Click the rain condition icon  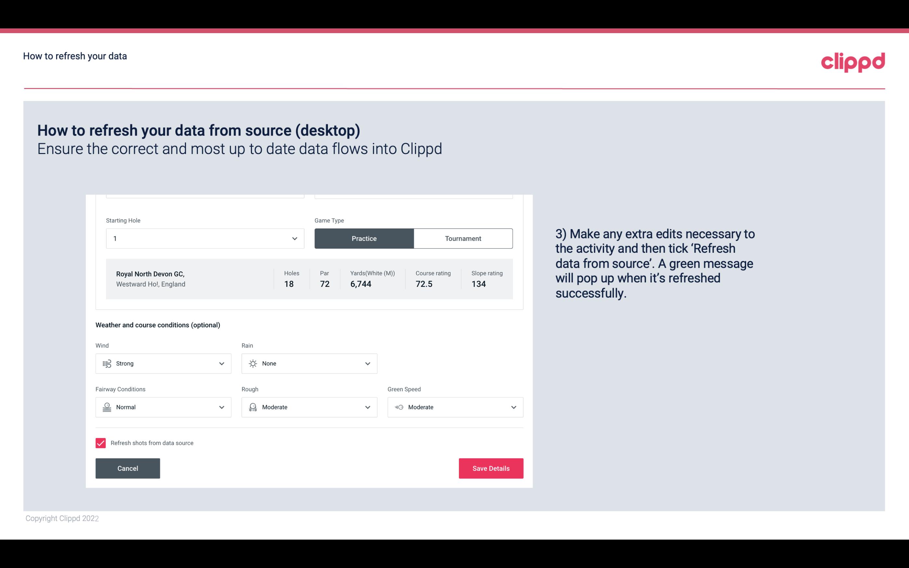pyautogui.click(x=253, y=363)
